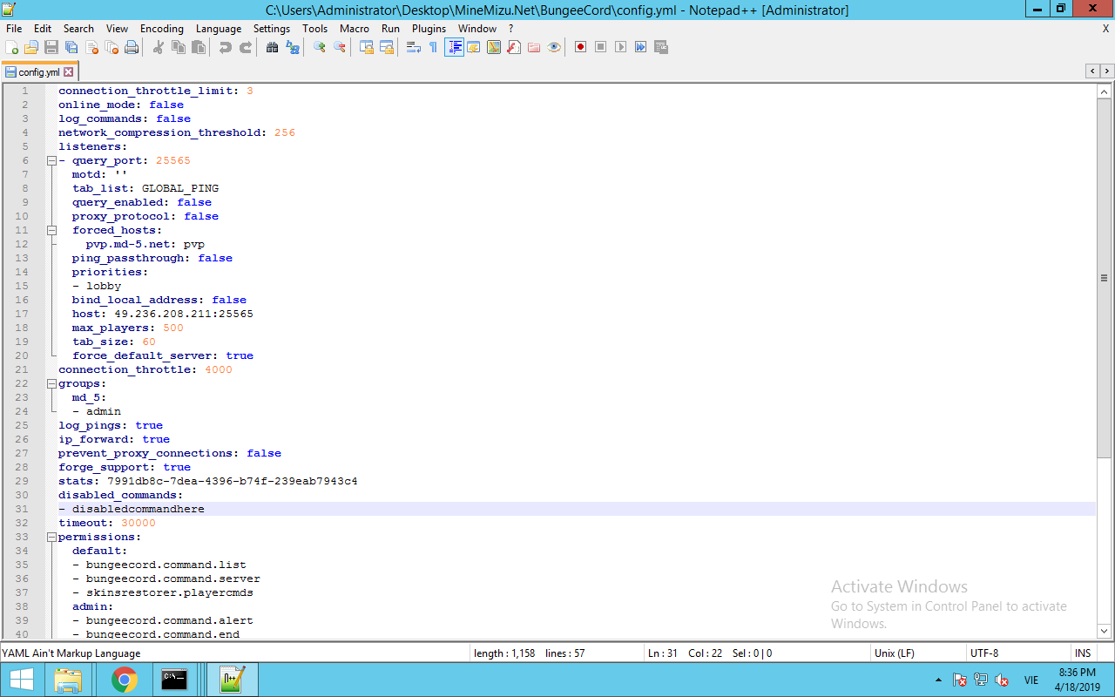Click the Undo toolbar icon
The image size is (1115, 697).
226,47
